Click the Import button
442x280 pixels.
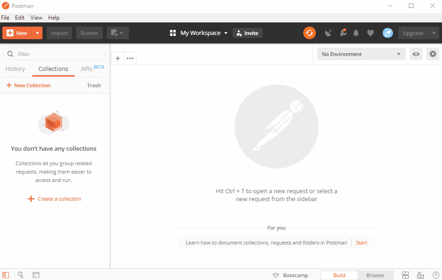tap(59, 33)
